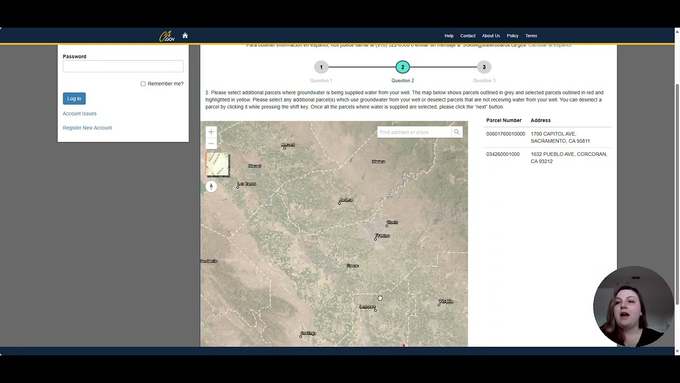Go to step 1 circle
680x383 pixels.
[321, 67]
